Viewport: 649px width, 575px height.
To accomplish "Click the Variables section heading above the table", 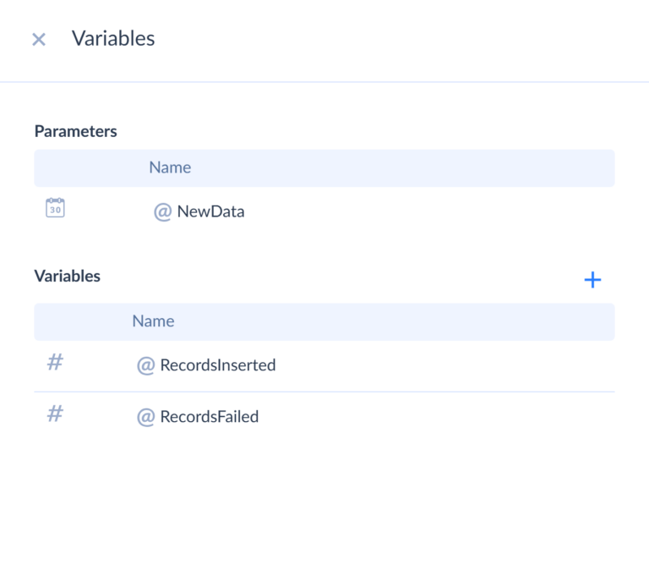I will pos(67,276).
